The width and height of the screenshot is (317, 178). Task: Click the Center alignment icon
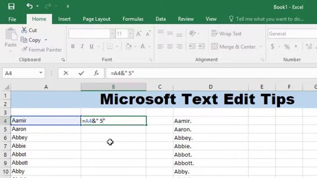point(170,46)
